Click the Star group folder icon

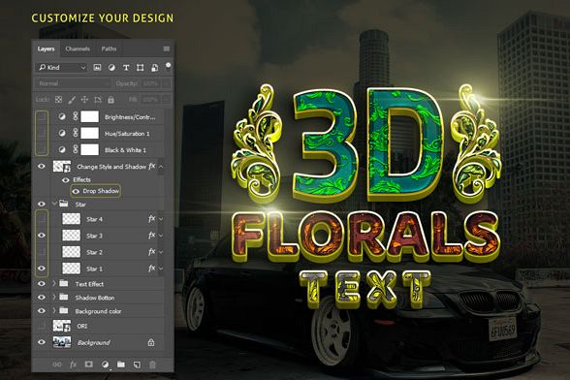pyautogui.click(x=64, y=204)
